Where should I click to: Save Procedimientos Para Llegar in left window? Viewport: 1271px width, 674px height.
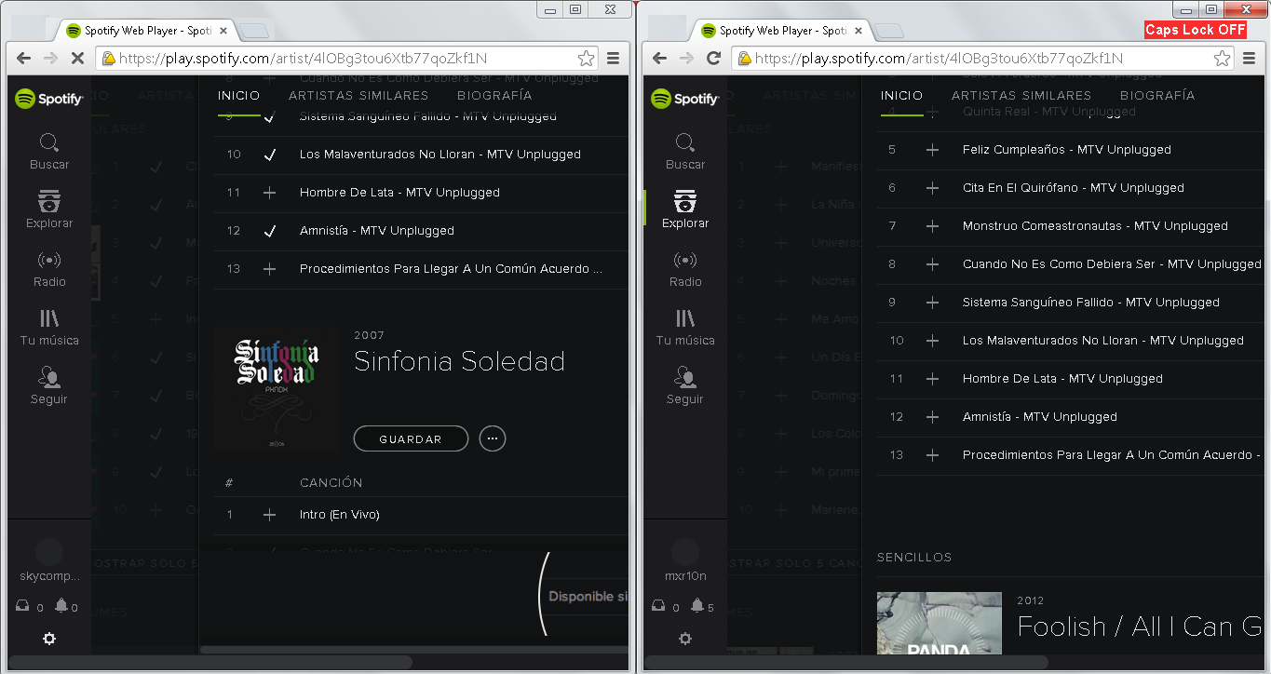point(270,269)
